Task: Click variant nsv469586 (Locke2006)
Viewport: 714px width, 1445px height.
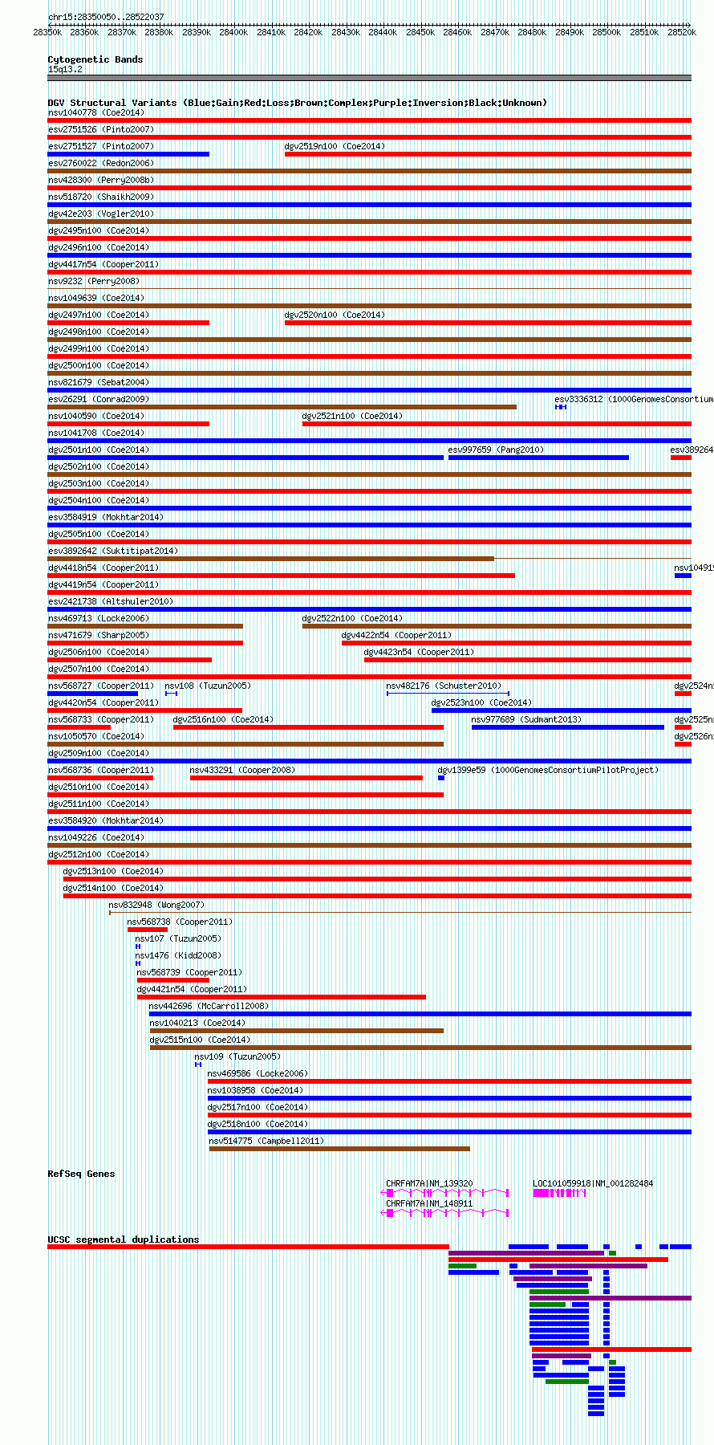Action: (x=258, y=1074)
